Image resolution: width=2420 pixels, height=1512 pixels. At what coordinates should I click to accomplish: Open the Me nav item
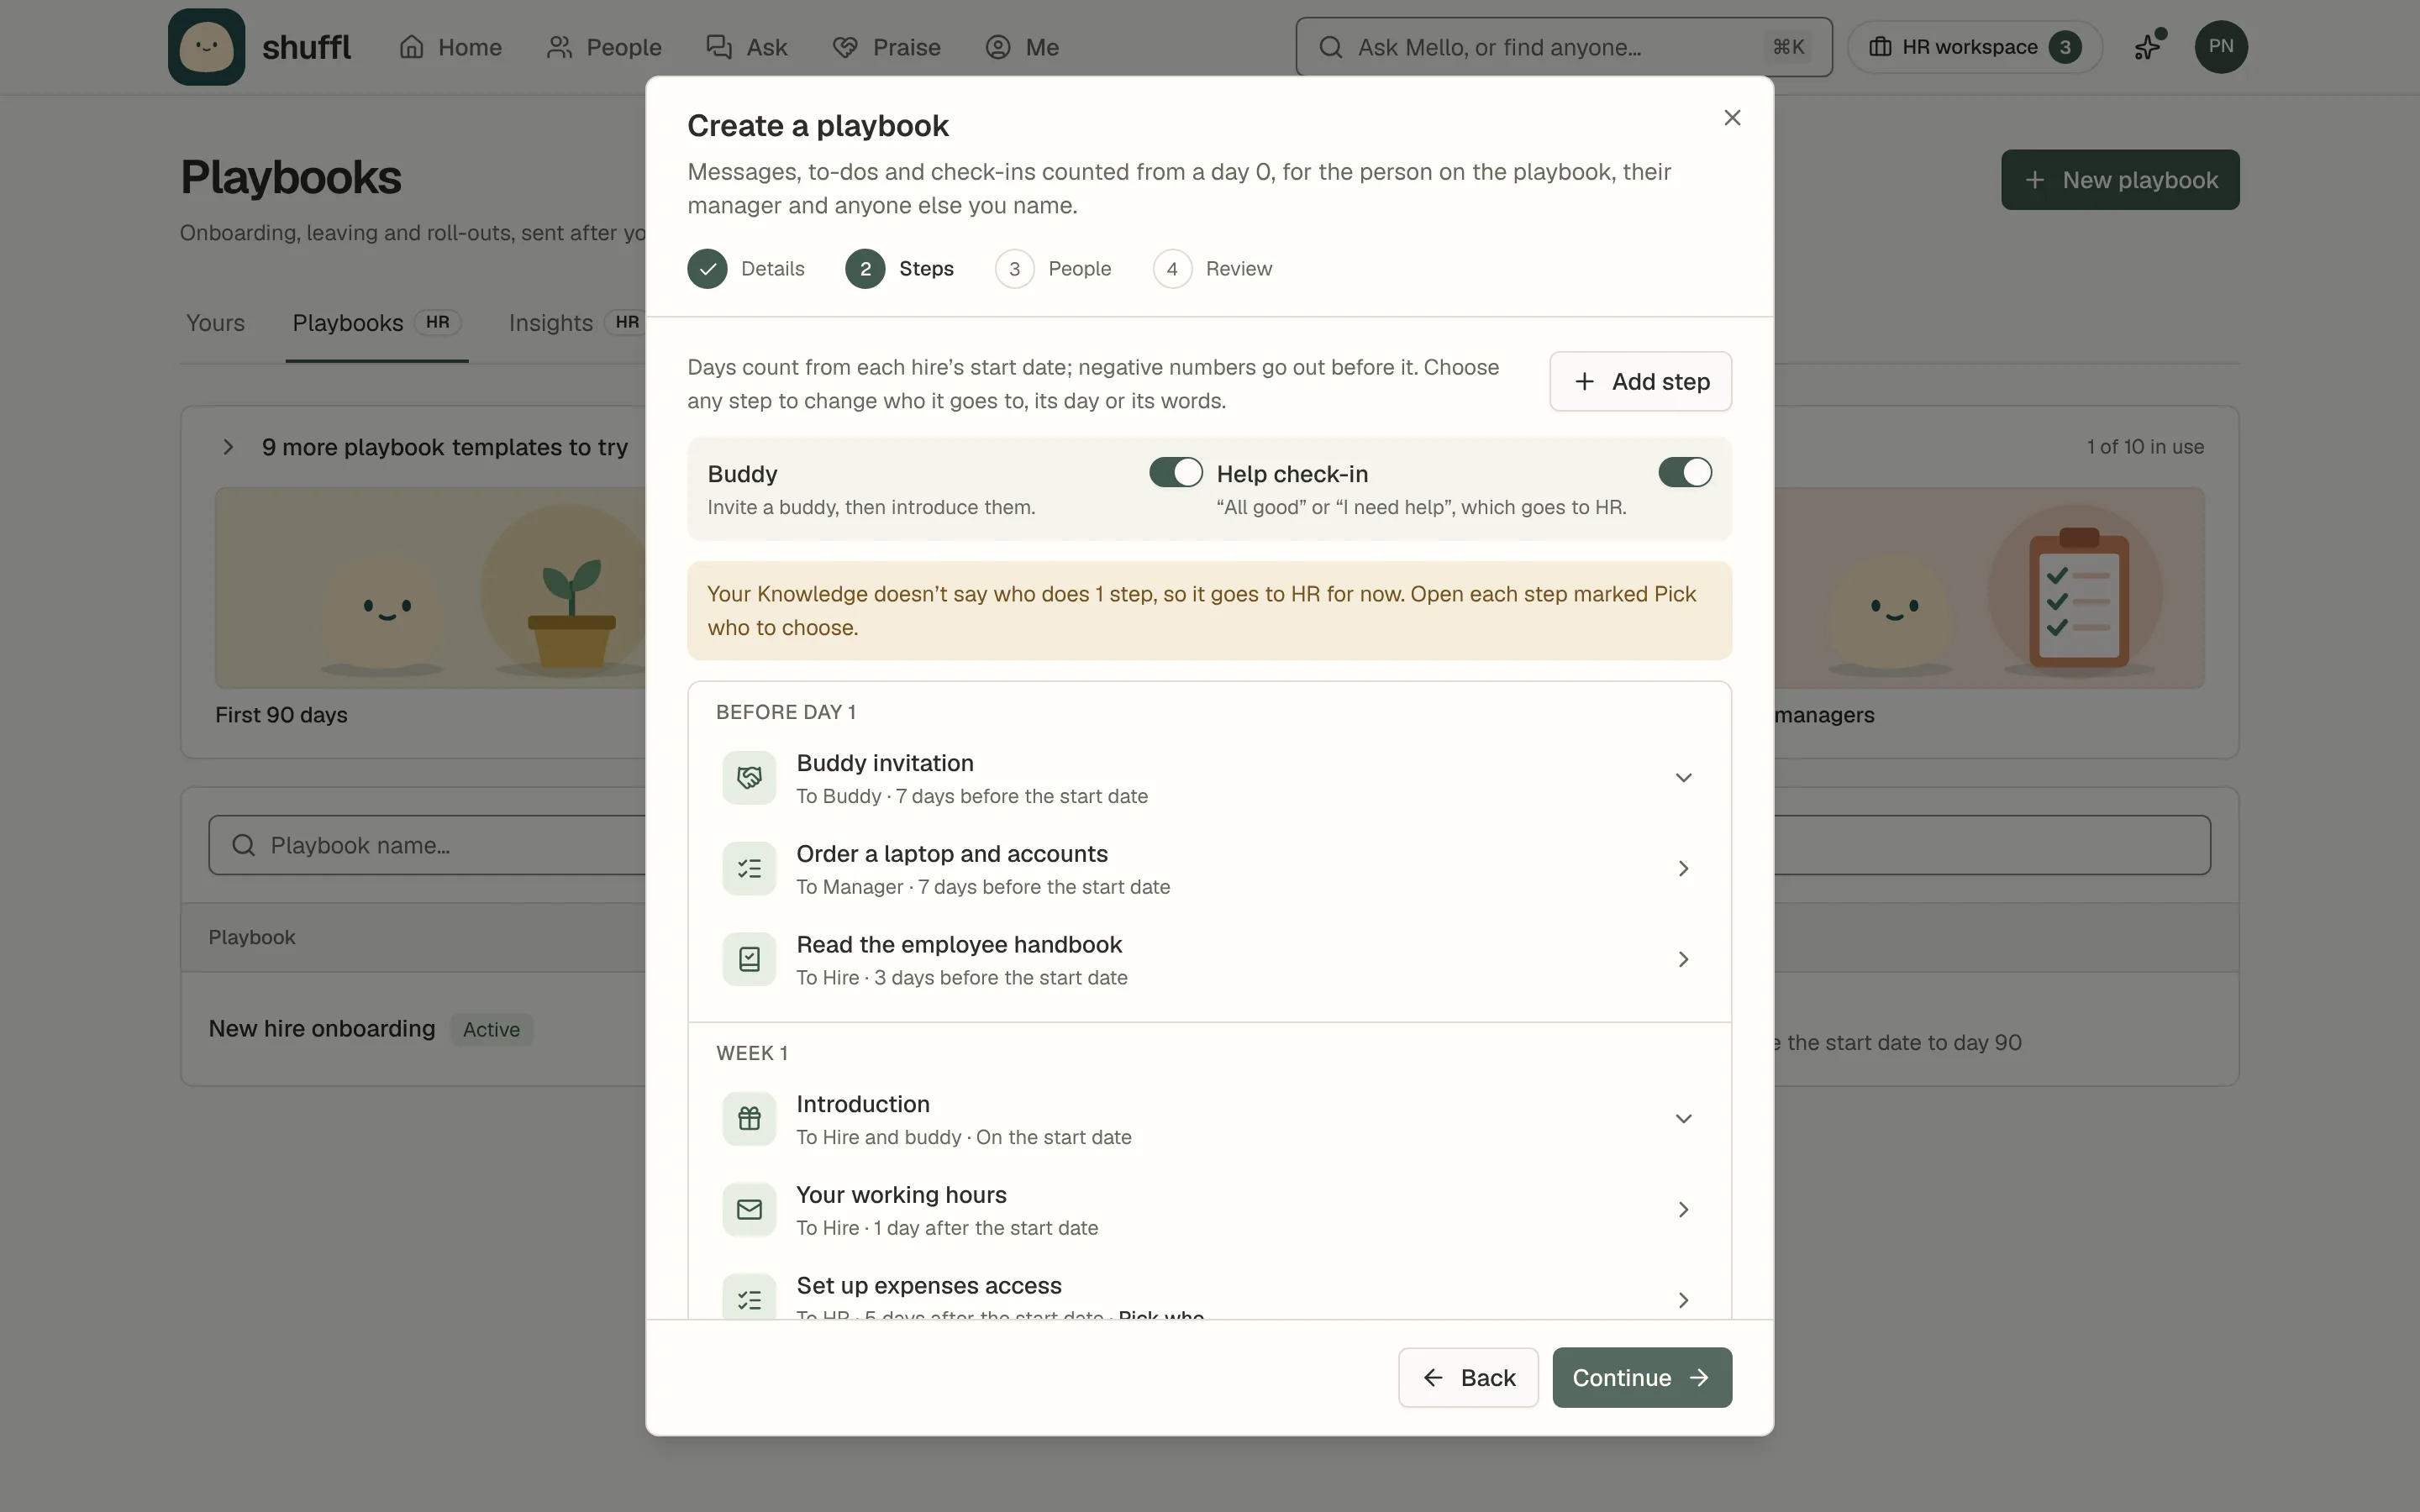pos(1022,47)
